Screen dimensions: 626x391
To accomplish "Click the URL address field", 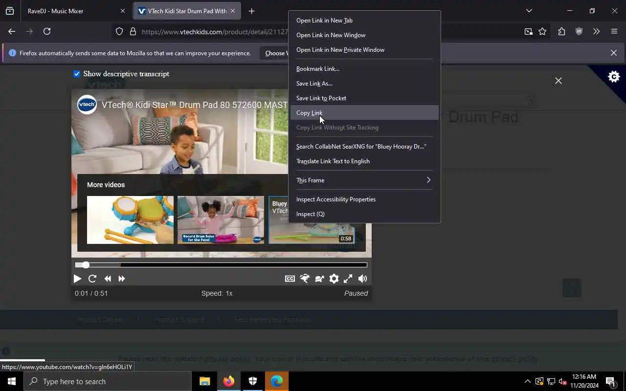I will click(215, 32).
